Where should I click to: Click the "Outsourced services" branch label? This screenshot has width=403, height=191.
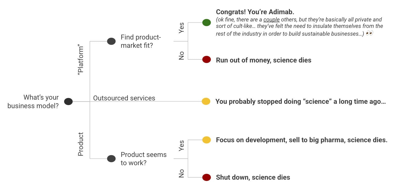tap(124, 98)
